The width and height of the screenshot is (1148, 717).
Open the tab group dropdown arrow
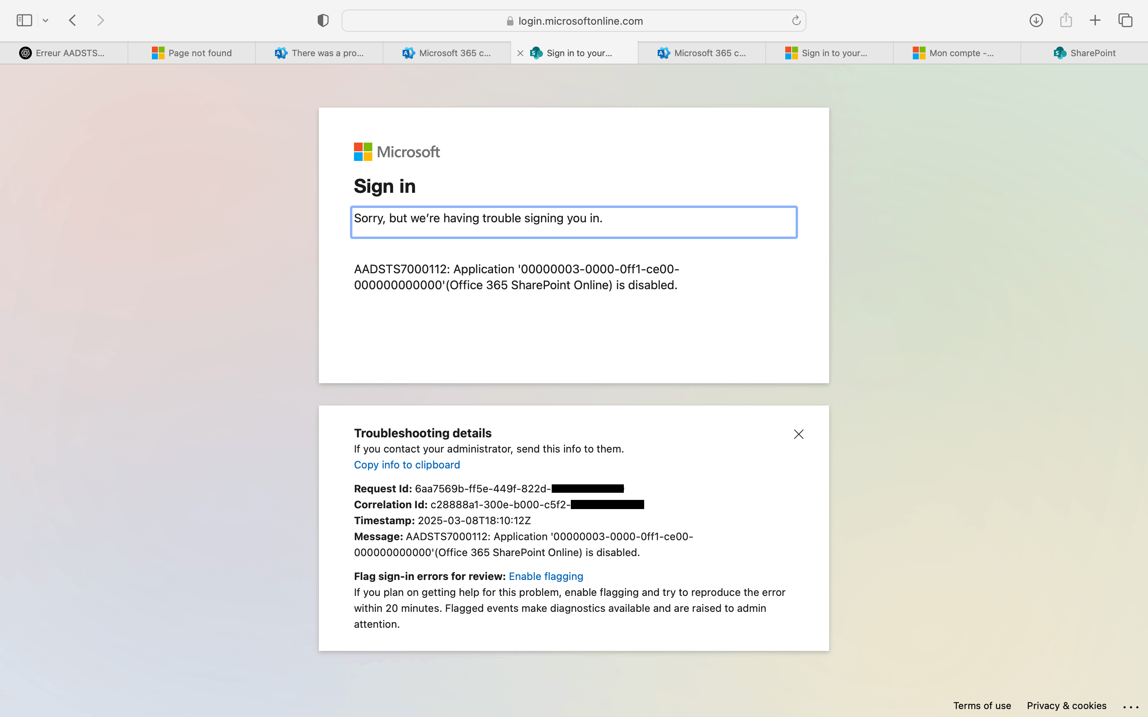[x=45, y=20]
